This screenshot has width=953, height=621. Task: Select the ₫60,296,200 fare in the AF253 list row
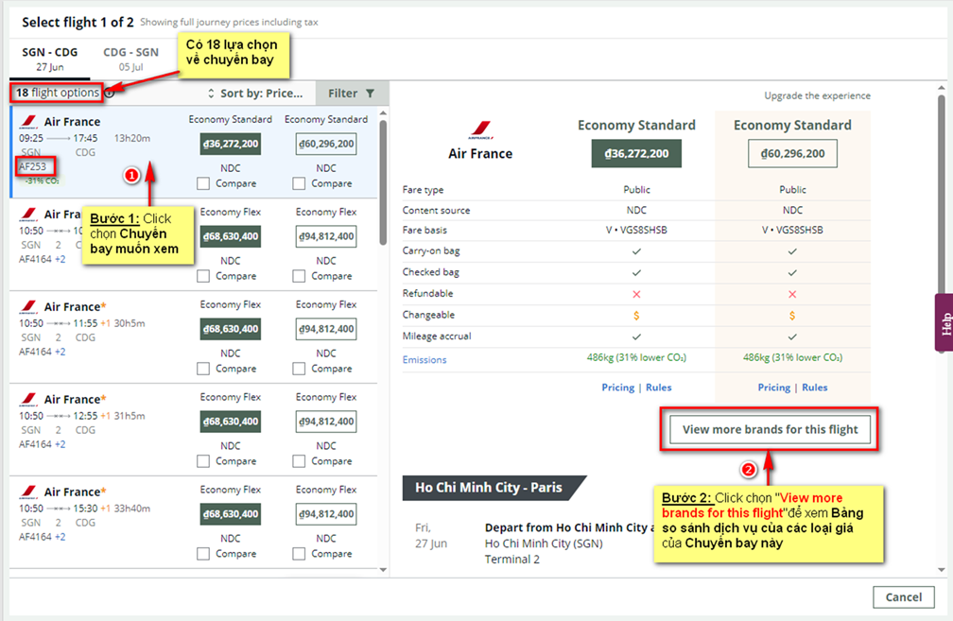326,144
